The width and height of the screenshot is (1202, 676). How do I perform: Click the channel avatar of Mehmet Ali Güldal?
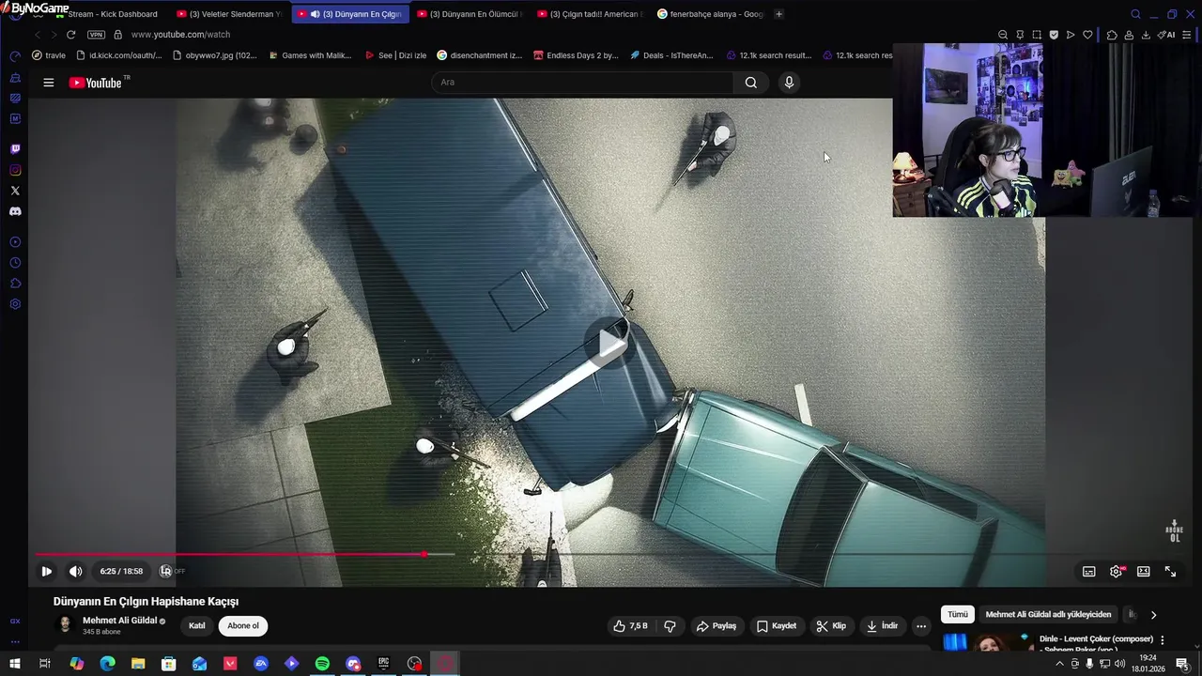pos(65,625)
